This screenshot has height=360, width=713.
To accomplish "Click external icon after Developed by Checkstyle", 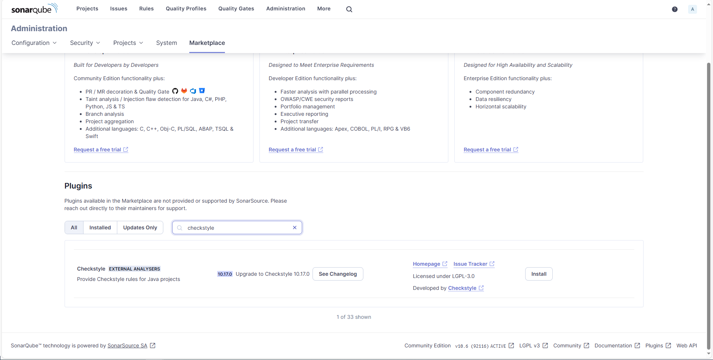I will pyautogui.click(x=481, y=288).
